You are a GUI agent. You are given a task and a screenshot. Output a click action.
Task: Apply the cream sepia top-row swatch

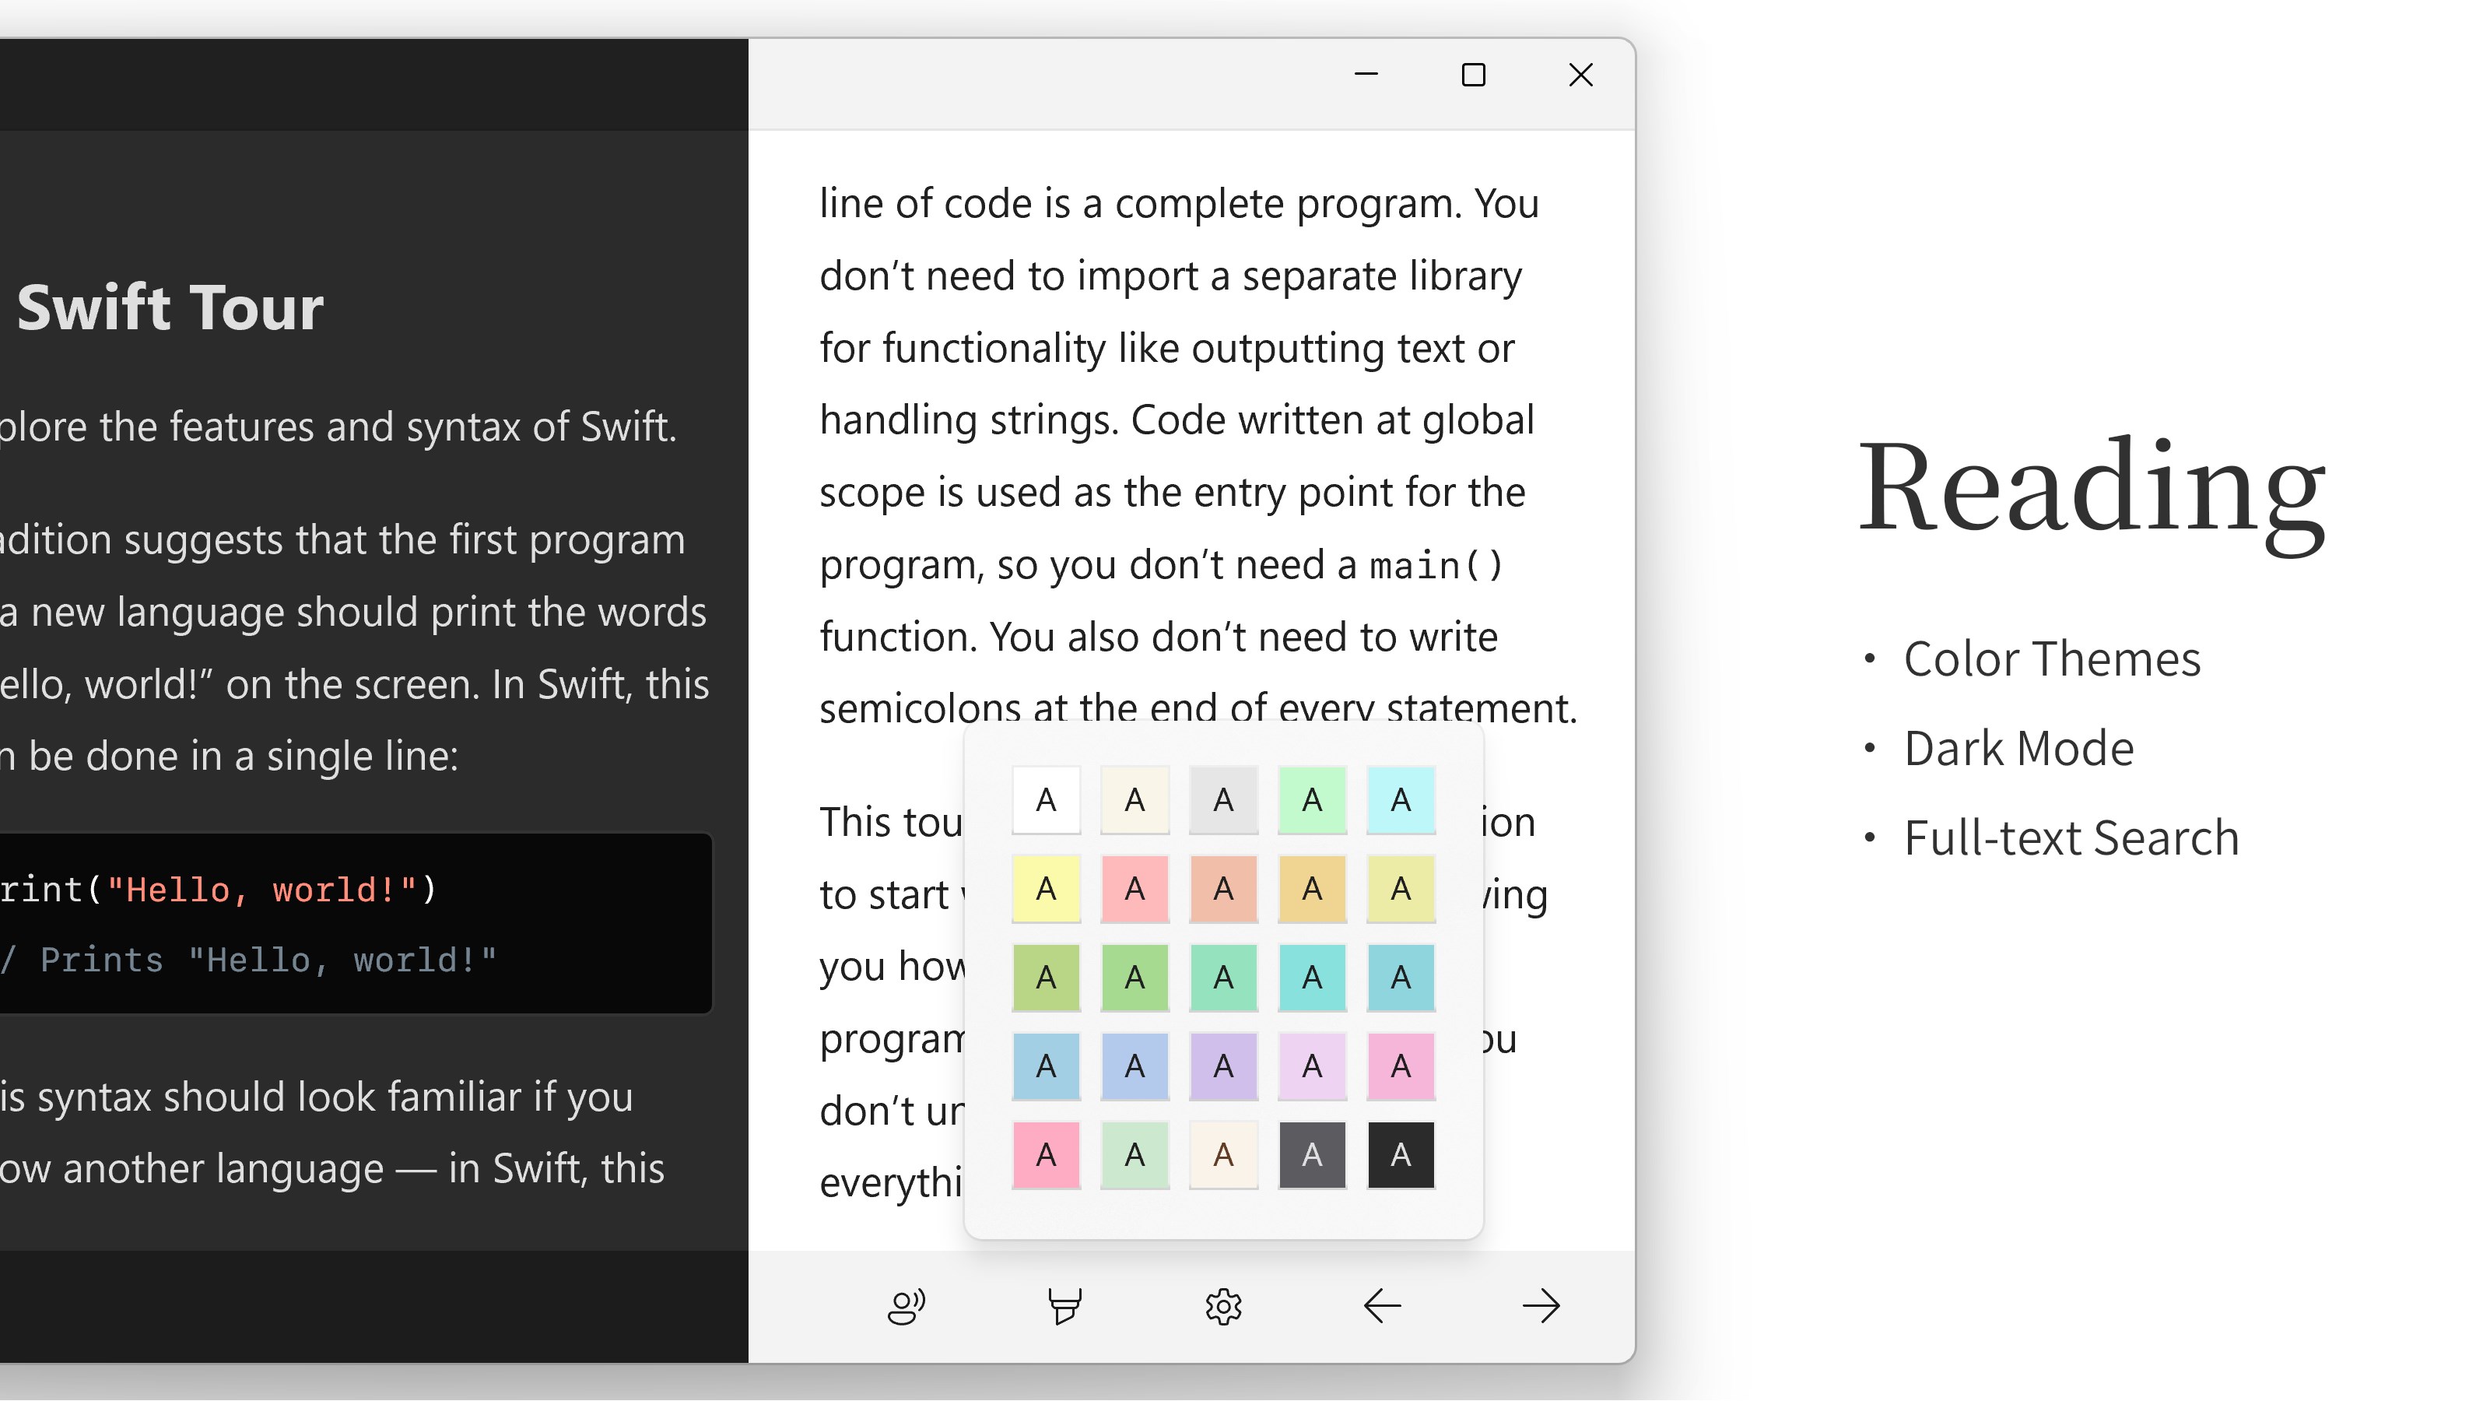pos(1135,799)
